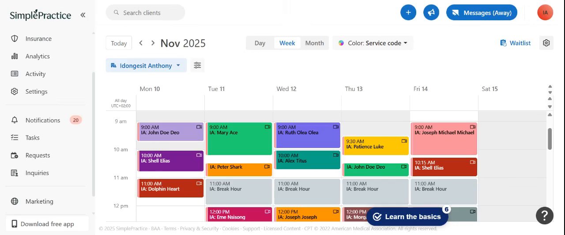Open Notifications in the sidebar
The width and height of the screenshot is (565, 235).
42,120
